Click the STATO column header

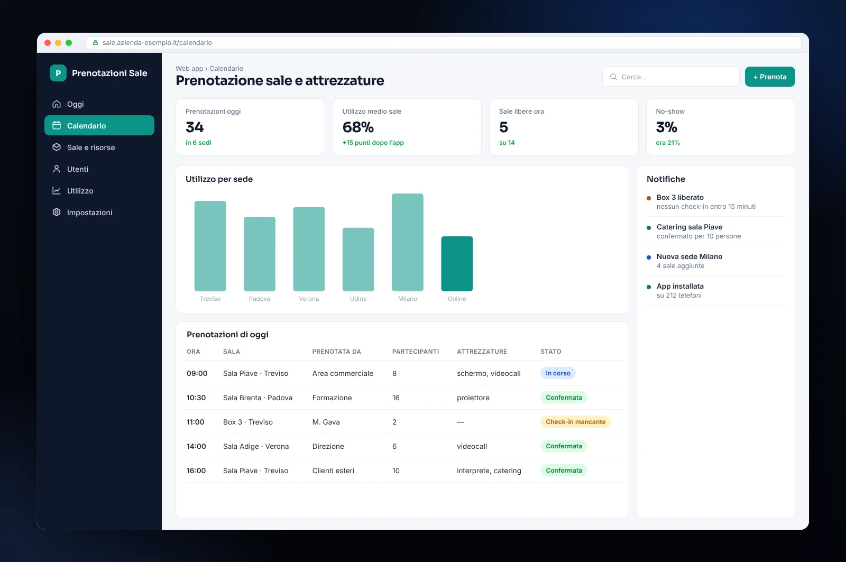coord(551,352)
